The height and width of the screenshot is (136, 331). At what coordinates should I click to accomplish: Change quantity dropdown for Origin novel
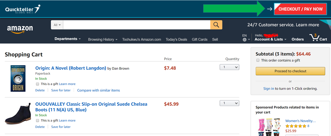pos(229,67)
